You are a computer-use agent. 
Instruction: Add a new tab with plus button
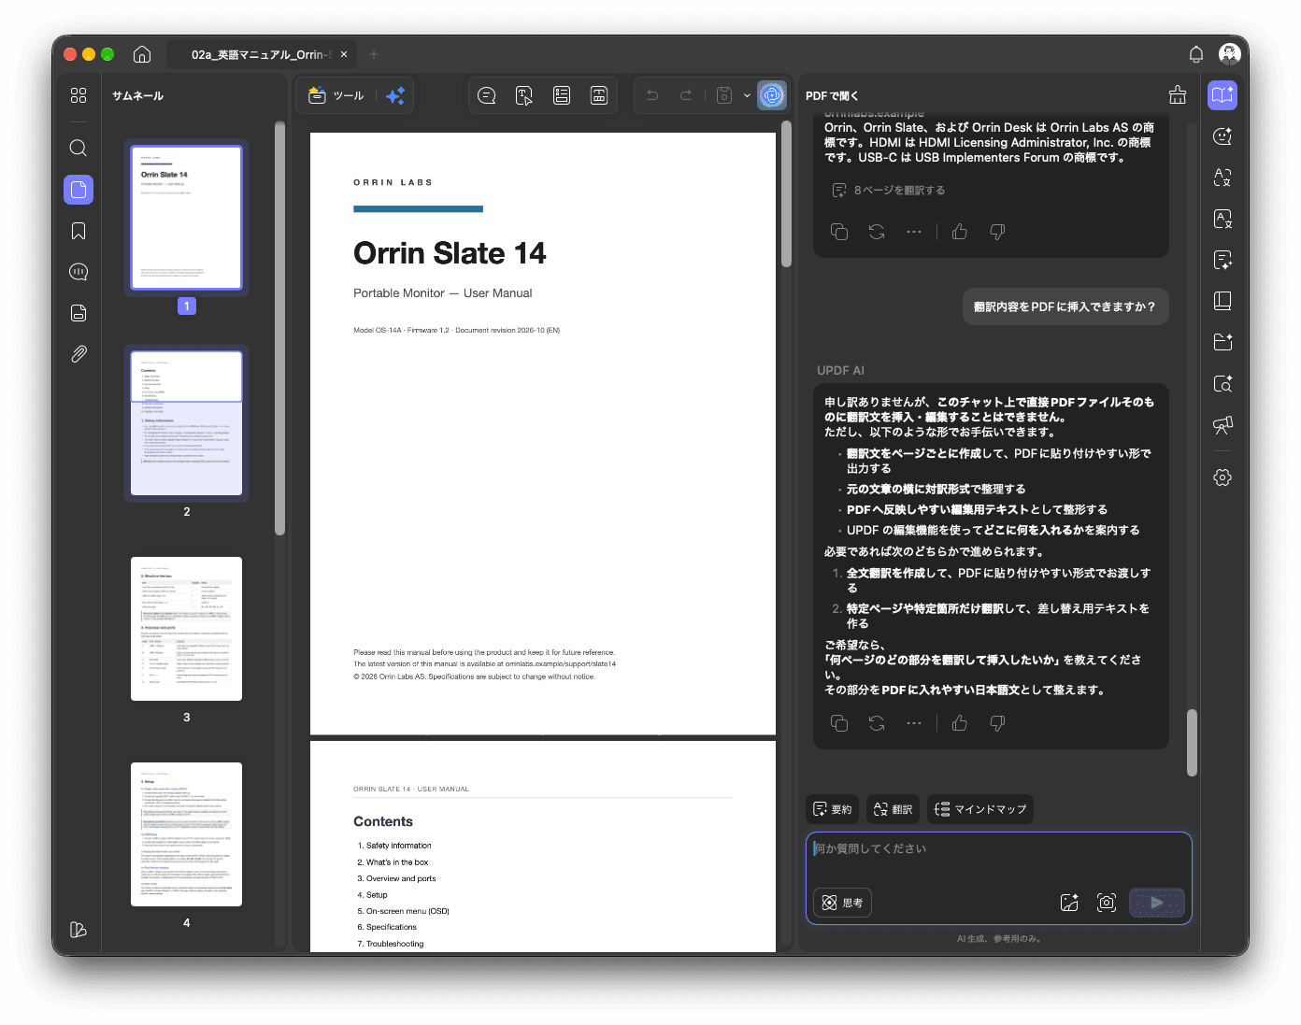pyautogui.click(x=374, y=54)
